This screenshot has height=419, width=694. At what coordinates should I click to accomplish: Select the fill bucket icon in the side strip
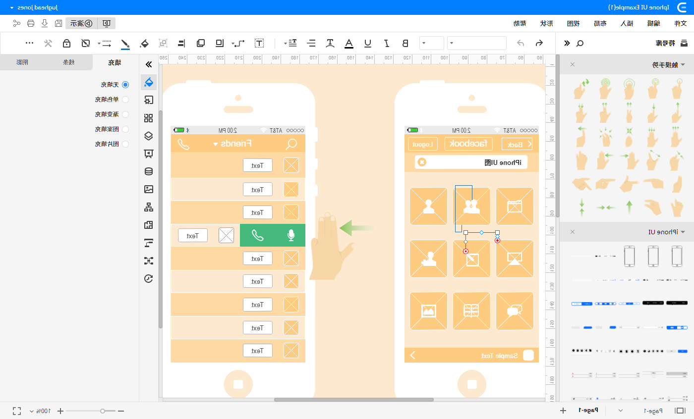click(x=148, y=82)
